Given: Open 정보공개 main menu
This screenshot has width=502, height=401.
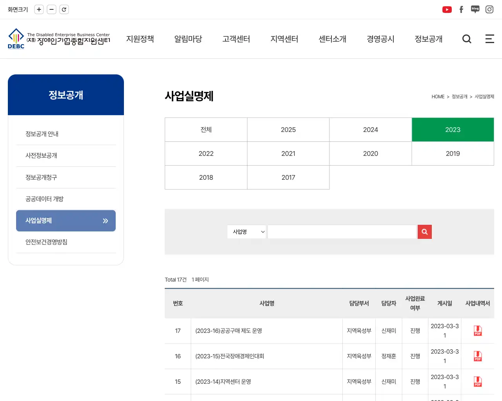Looking at the screenshot, I should pos(429,39).
